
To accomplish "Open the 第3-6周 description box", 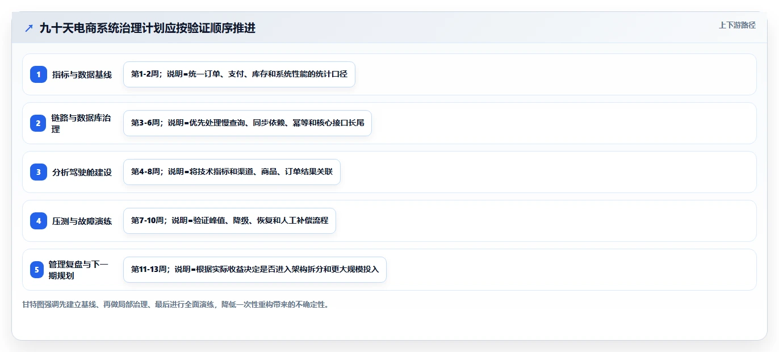I will coord(248,123).
